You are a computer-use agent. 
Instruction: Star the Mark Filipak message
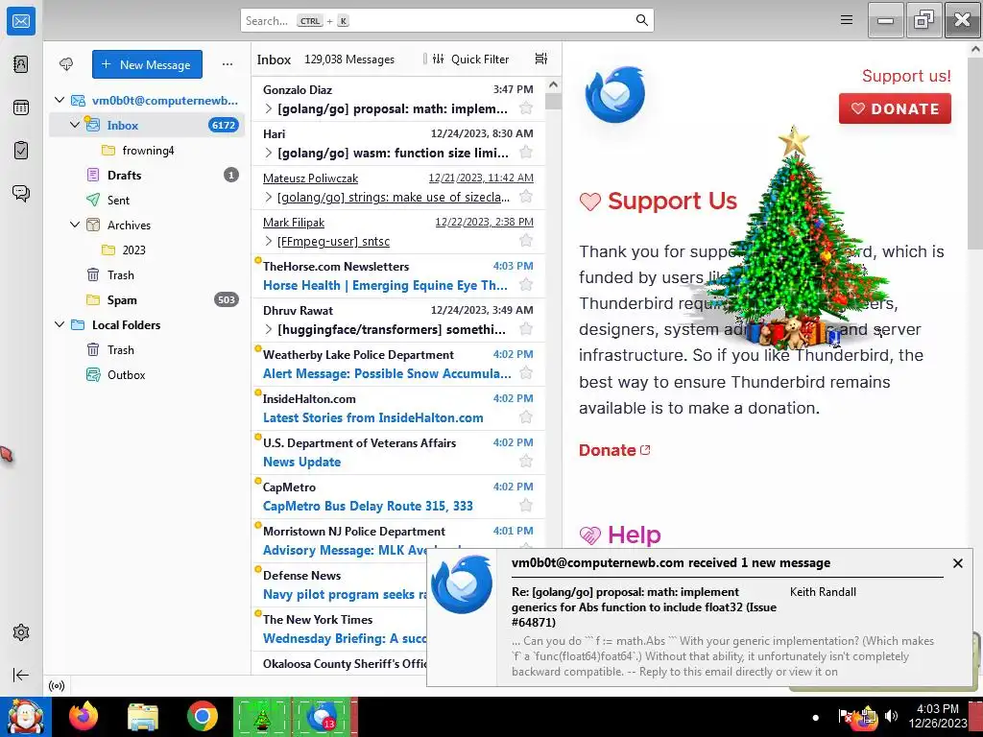[x=526, y=241]
